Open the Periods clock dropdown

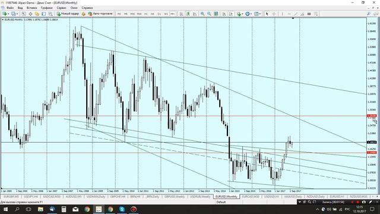point(248,14)
